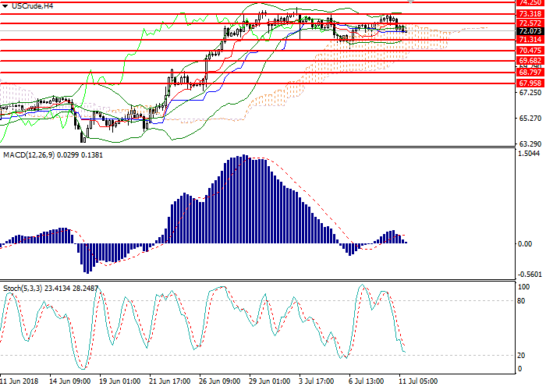546x390 pixels.
Task: Select the 69.682 level label
Action: (530, 61)
